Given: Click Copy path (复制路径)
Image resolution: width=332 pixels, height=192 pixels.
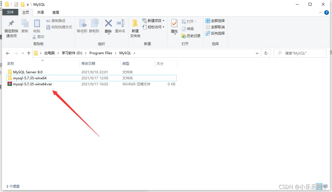Looking at the screenshot, I should point(56,21).
